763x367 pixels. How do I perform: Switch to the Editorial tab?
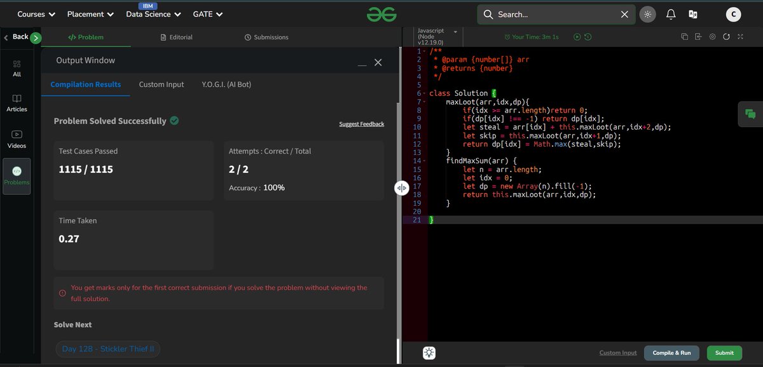coord(177,37)
